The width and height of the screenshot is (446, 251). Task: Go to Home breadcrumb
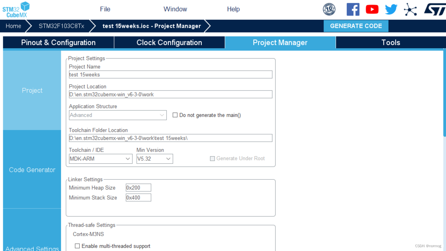[13, 26]
